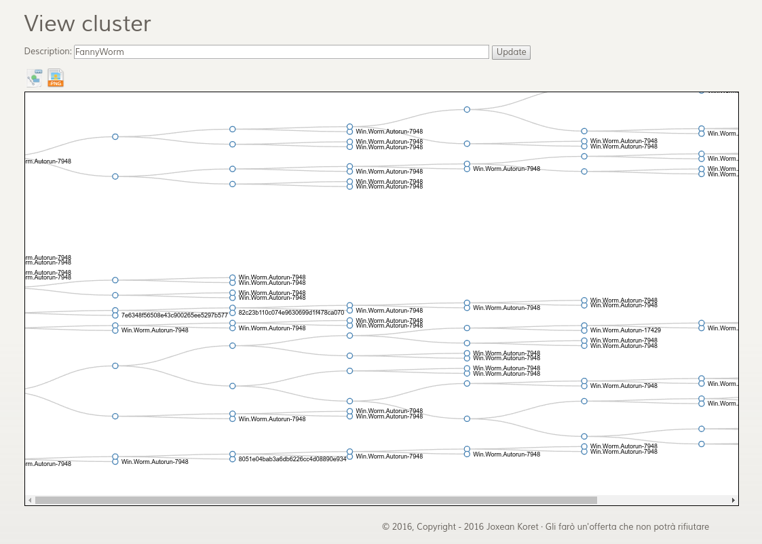This screenshot has height=544, width=762.
Task: Click the right arrow of the horizontal scrollbar
Action: pyautogui.click(x=733, y=499)
